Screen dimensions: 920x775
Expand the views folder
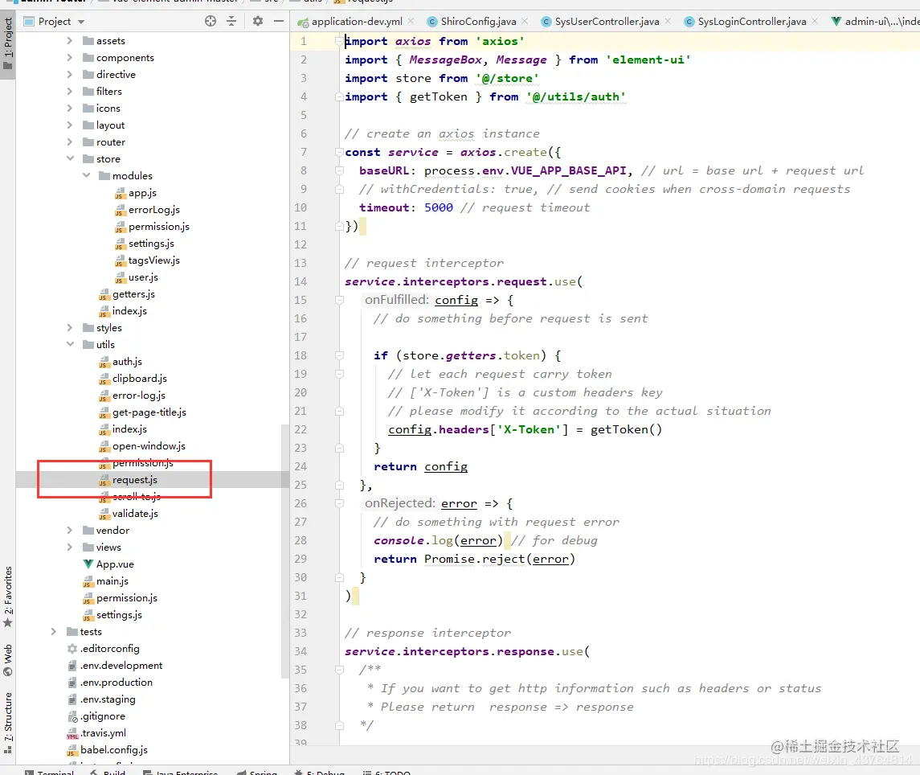tap(70, 547)
